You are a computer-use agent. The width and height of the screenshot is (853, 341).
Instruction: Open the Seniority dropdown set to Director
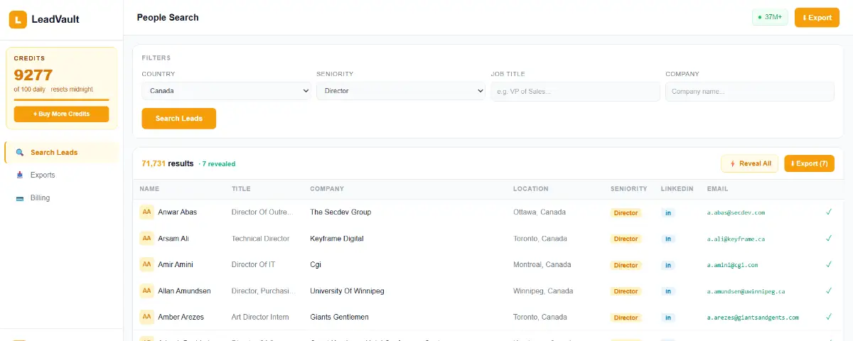401,91
